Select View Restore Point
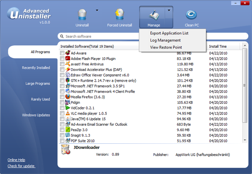This screenshot has width=252, height=174. [x=166, y=47]
